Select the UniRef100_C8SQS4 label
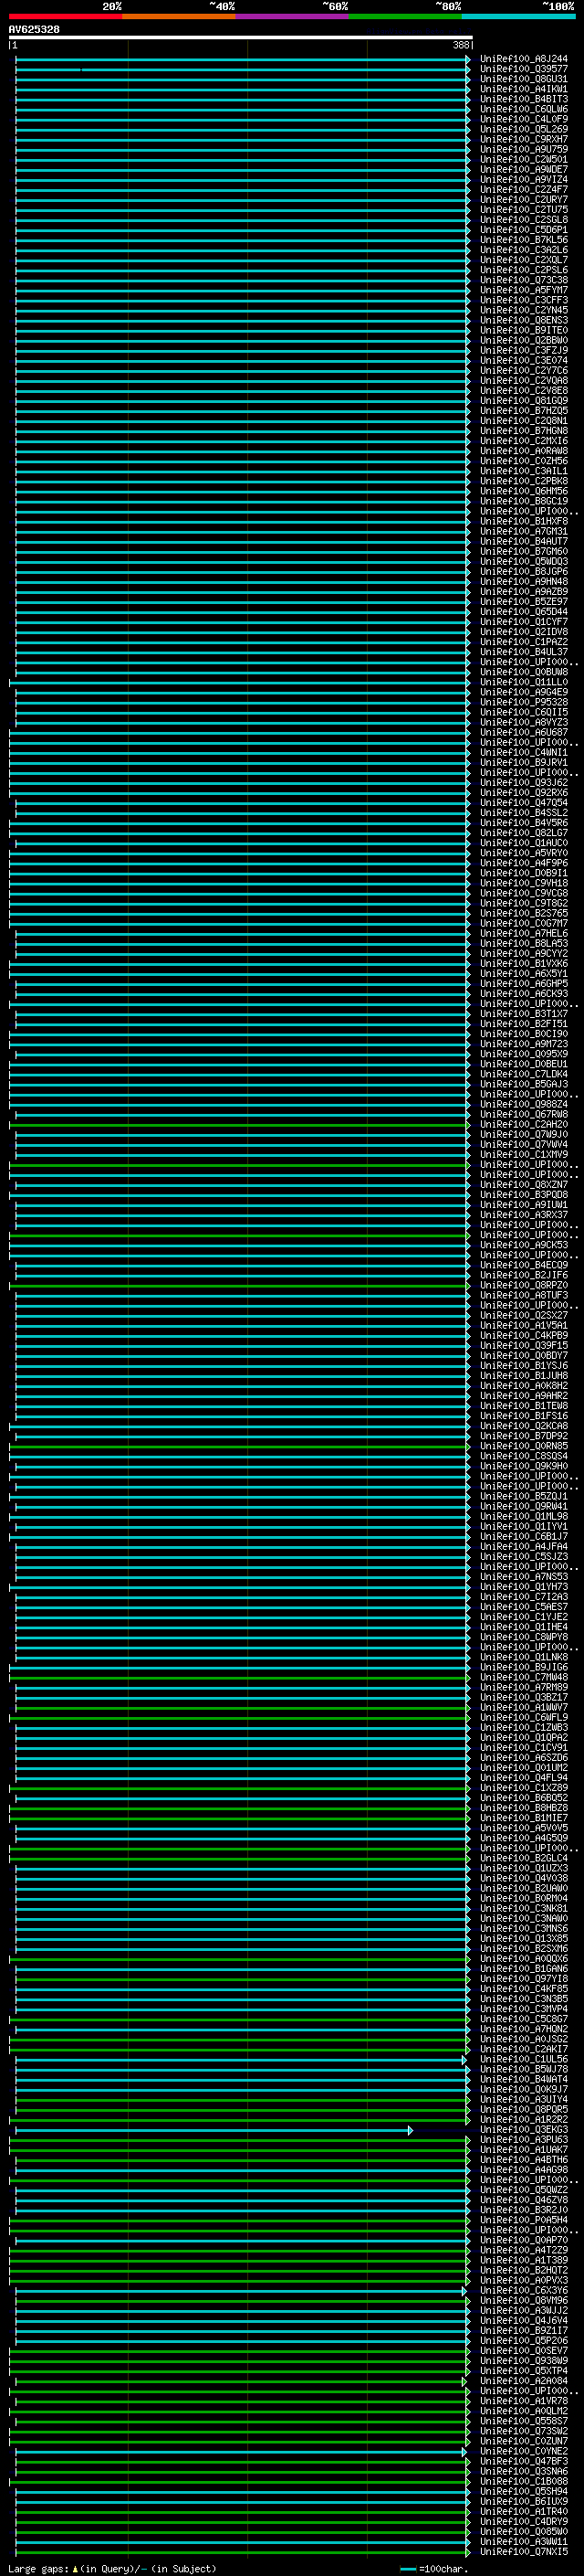This screenshot has width=584, height=2576. pyautogui.click(x=523, y=1456)
